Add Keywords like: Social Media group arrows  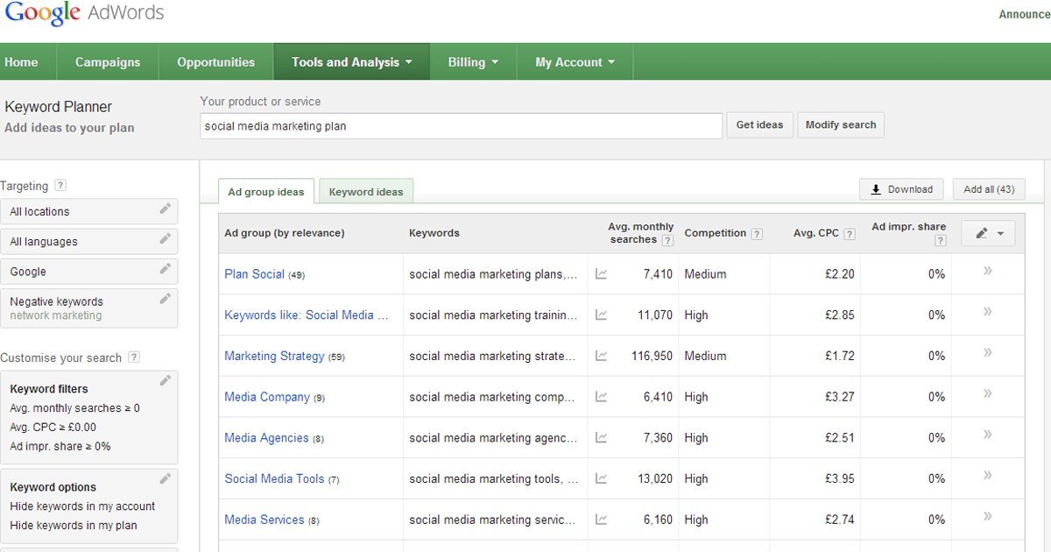(987, 311)
